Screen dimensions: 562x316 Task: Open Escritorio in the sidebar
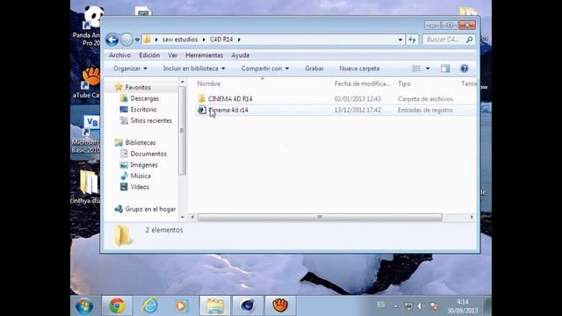coord(143,109)
